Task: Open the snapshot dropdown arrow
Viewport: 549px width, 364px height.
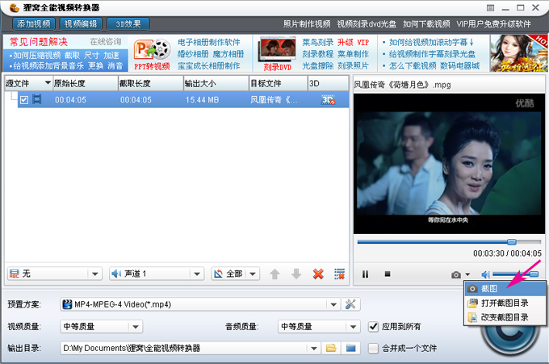Action: coord(467,274)
